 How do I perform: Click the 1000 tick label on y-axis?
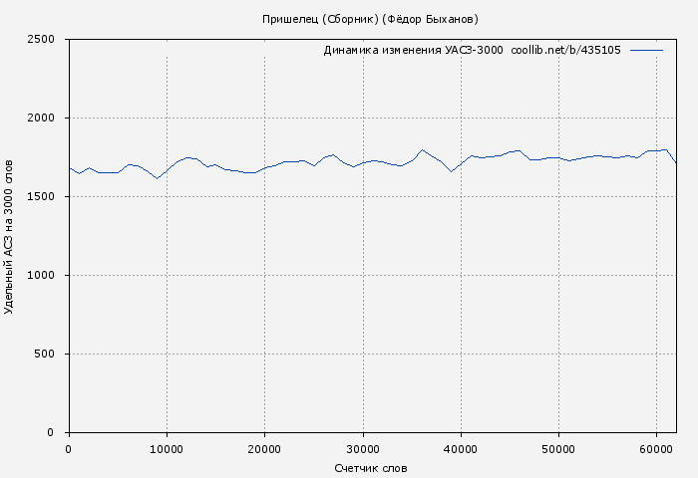(x=46, y=276)
